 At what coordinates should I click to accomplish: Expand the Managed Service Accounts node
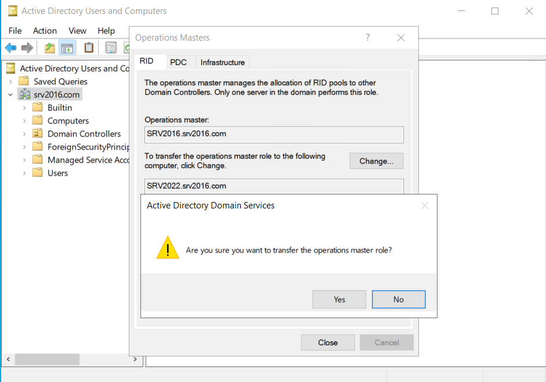click(24, 160)
